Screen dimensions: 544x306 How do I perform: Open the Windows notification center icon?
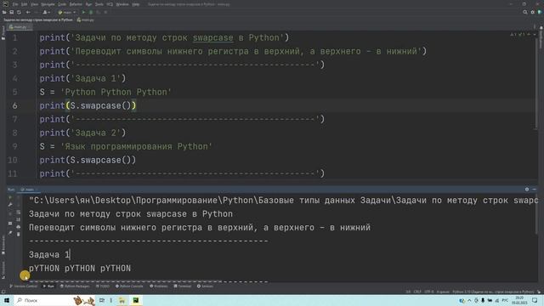[x=535, y=300]
